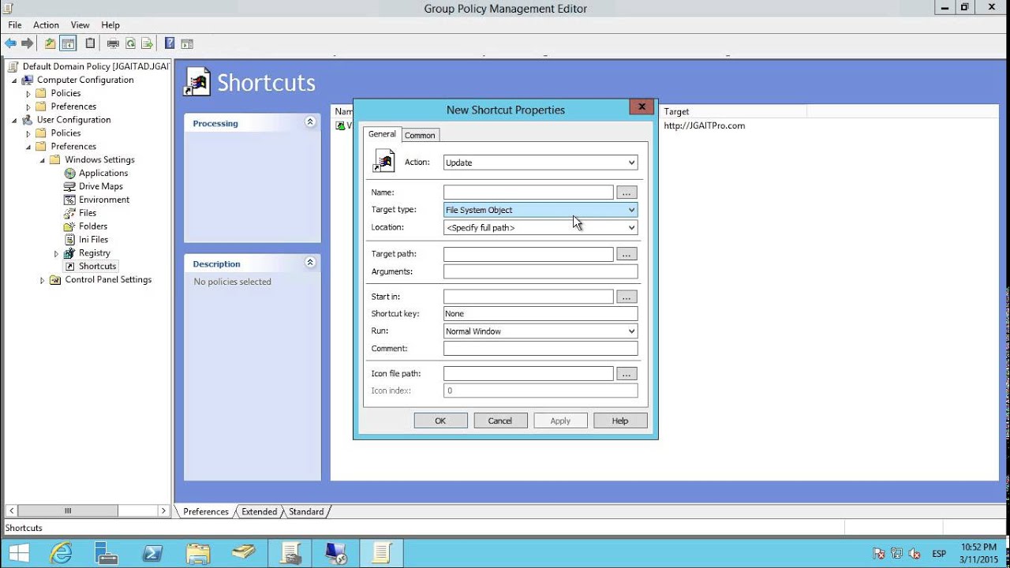Screen dimensions: 1010x568
Task: Select Applications in the console tree
Action: (103, 173)
